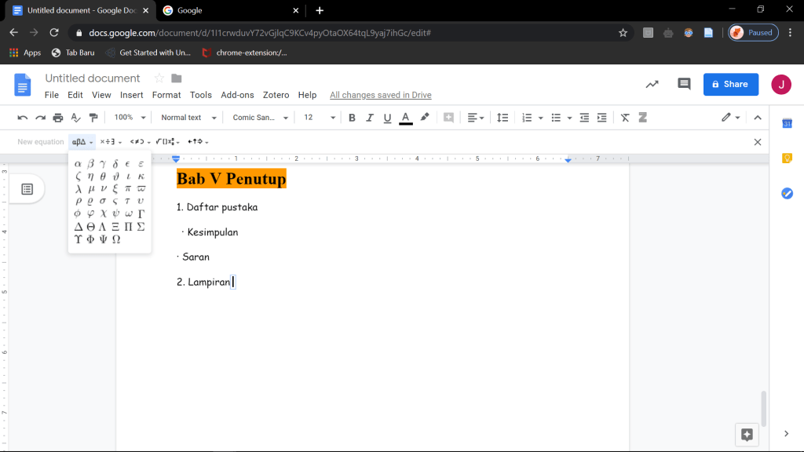
Task: Click 'All changes saved in Drive' link
Action: (380, 95)
